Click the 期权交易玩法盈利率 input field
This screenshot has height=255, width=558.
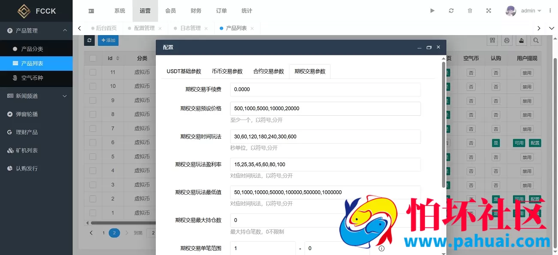[x=325, y=165]
